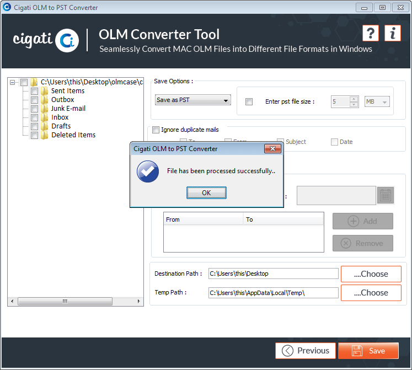
Task: Click the root olmcase folder icon
Action: (34, 82)
